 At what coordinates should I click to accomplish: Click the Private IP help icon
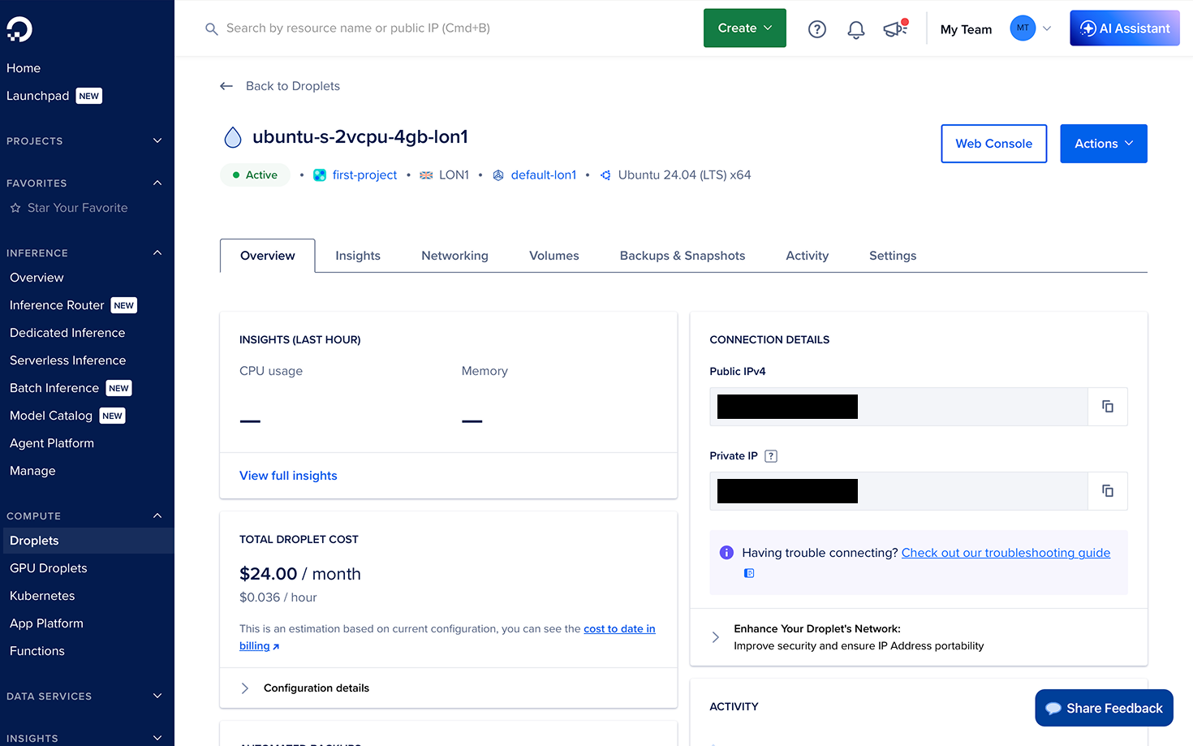point(771,456)
